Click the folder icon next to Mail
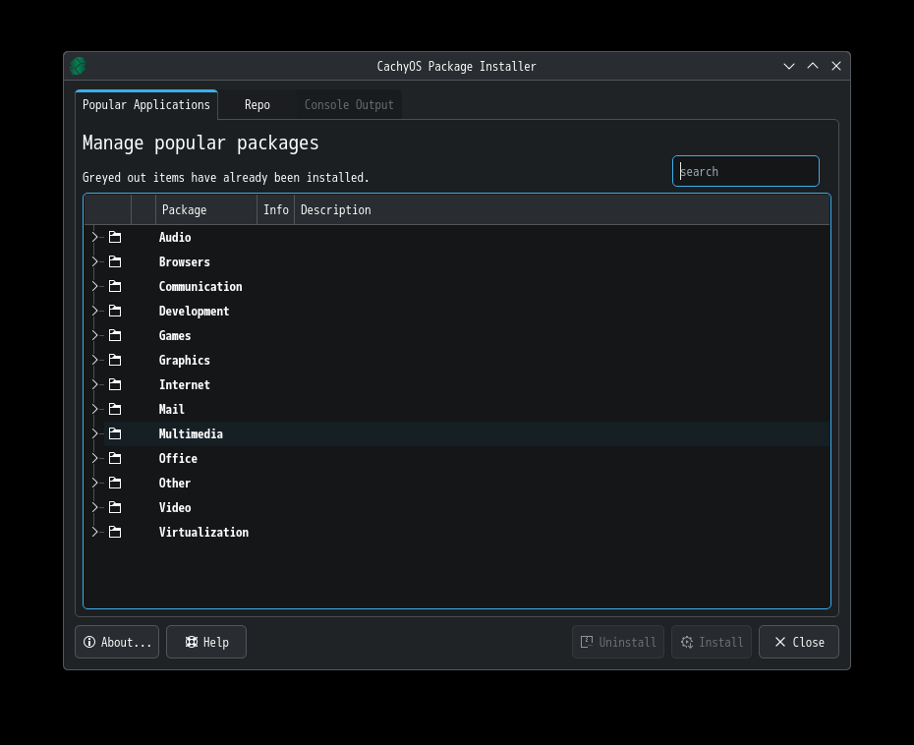Image resolution: width=914 pixels, height=745 pixels. click(114, 409)
